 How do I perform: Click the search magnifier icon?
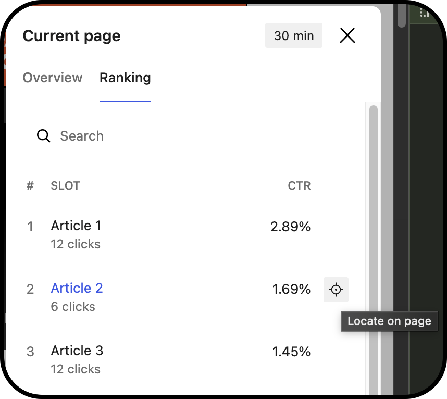(44, 136)
